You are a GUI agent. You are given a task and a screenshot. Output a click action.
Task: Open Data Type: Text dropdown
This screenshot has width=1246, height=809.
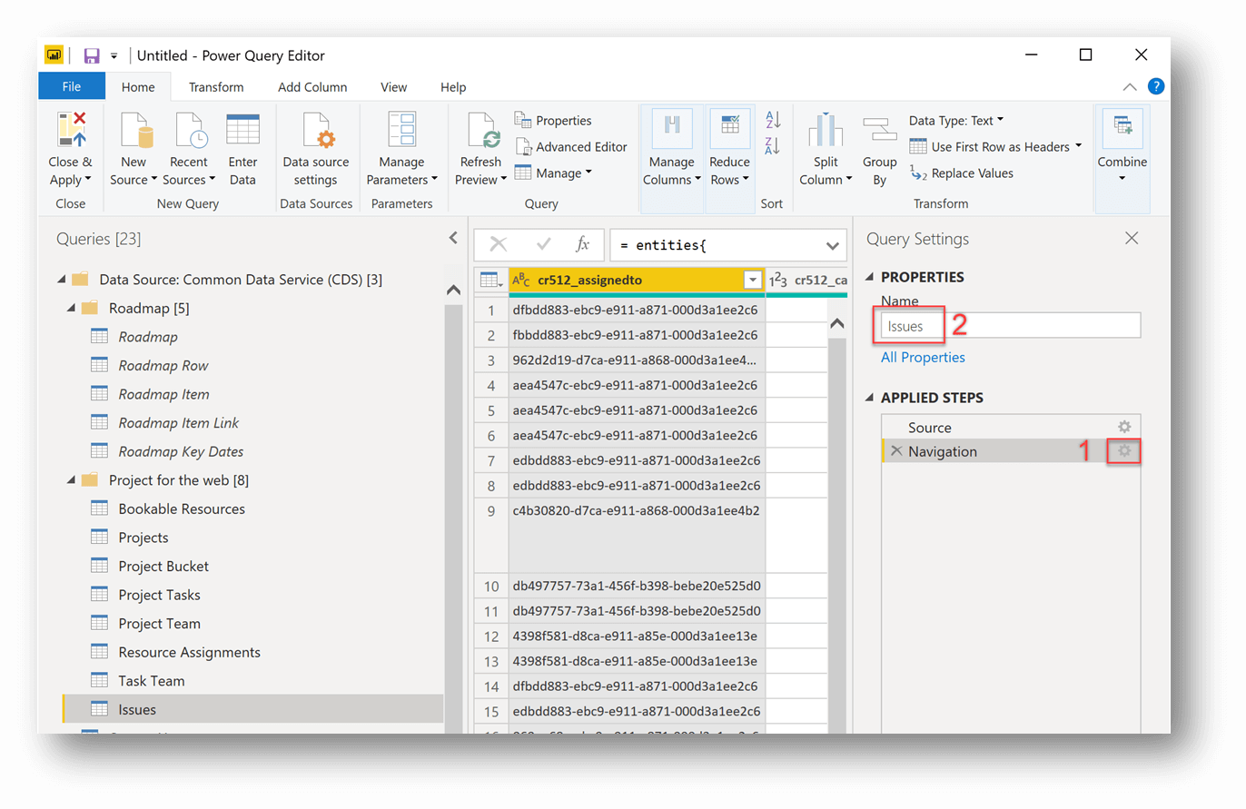coord(956,120)
